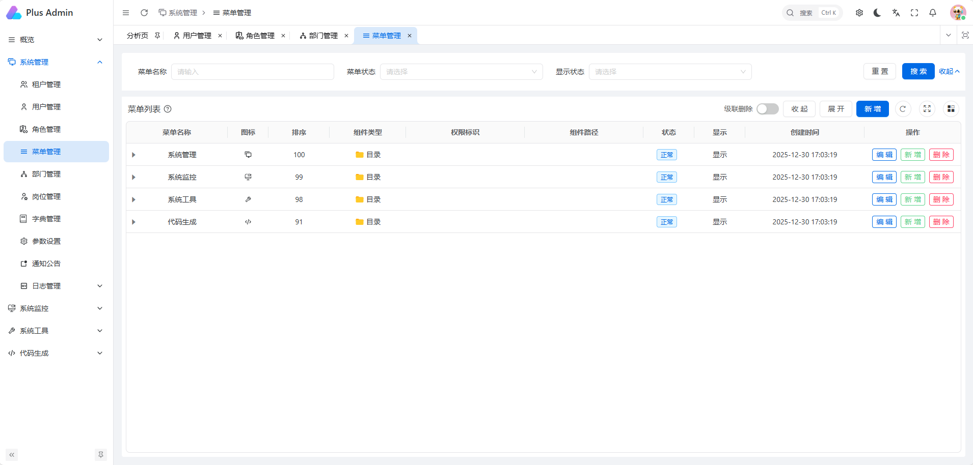Image resolution: width=973 pixels, height=465 pixels.
Task: Collapse sidebar using the hamburger icon
Action: tap(126, 13)
